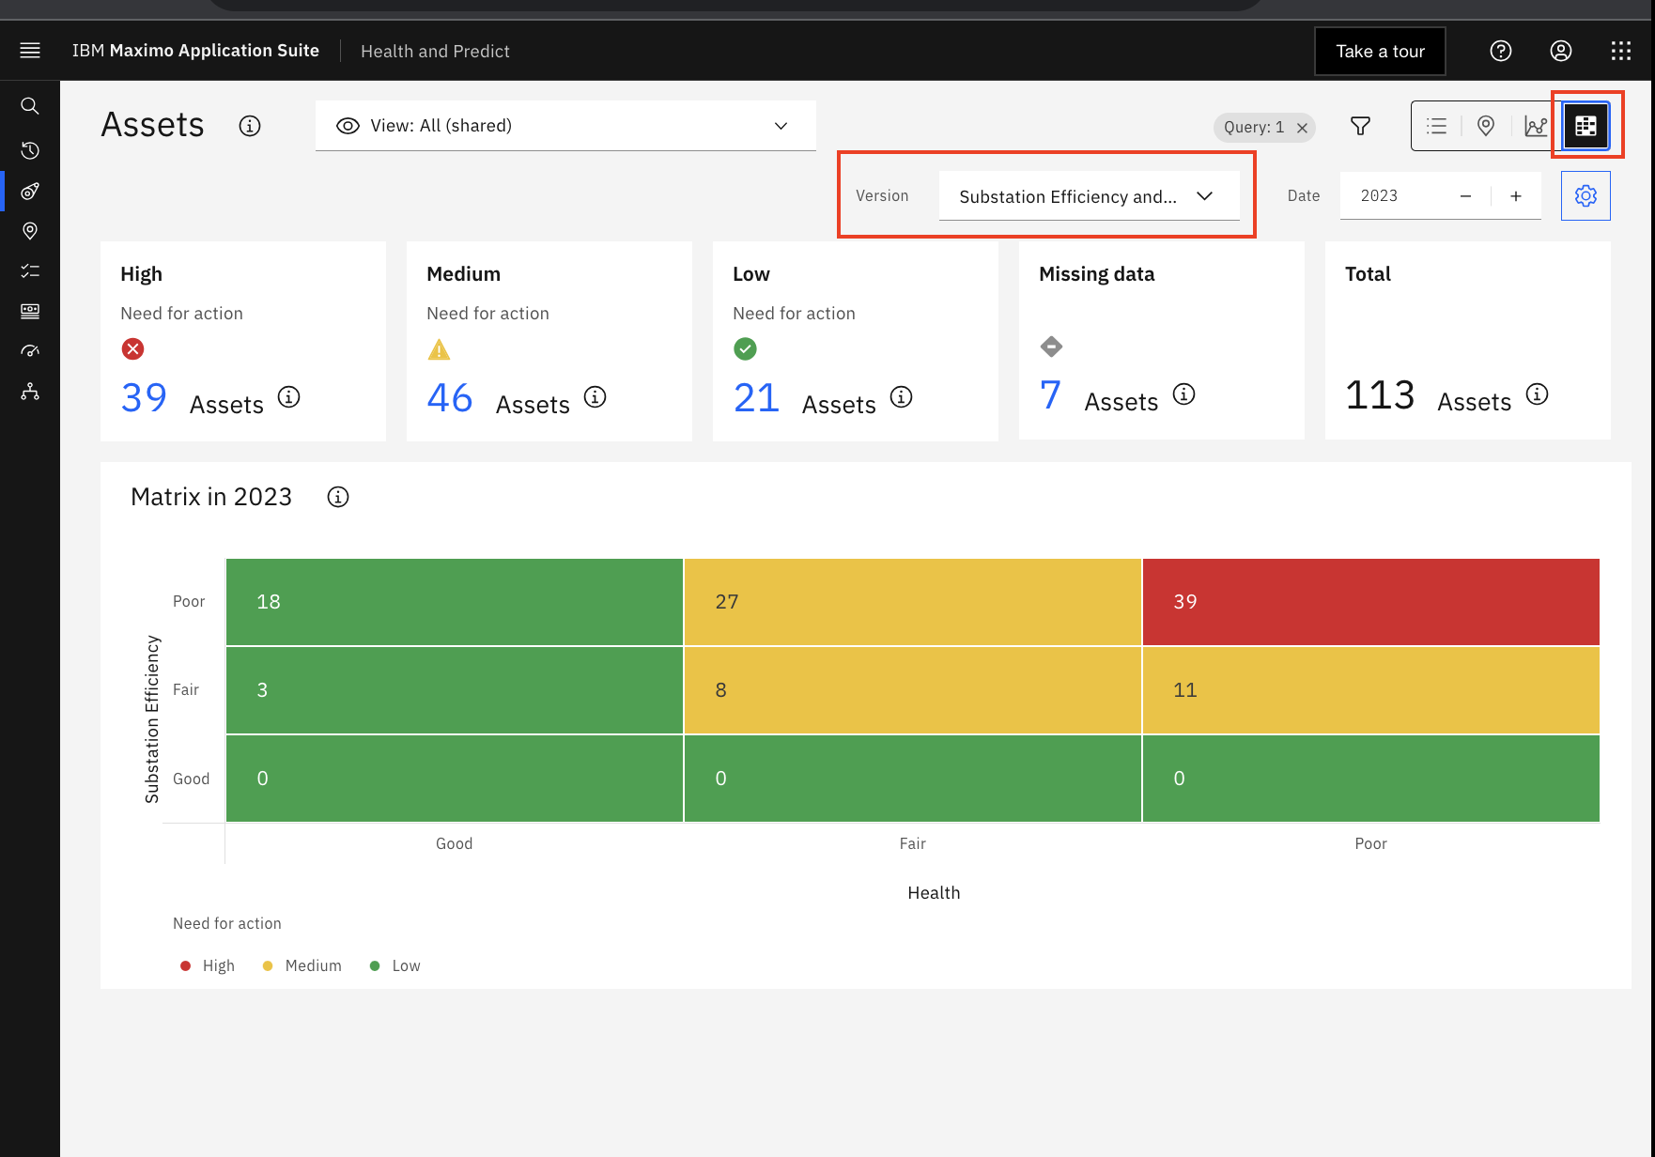Remove the Query: 1 filter tag
1655x1157 pixels.
(x=1302, y=128)
